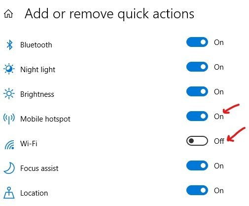Click the Add or remove quick actions heading
Screen dimensions: 249x206
109,14
